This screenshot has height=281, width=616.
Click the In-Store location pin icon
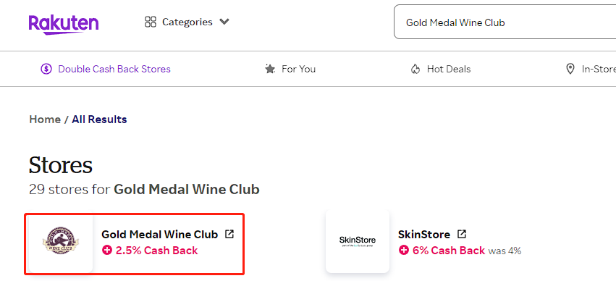(570, 70)
